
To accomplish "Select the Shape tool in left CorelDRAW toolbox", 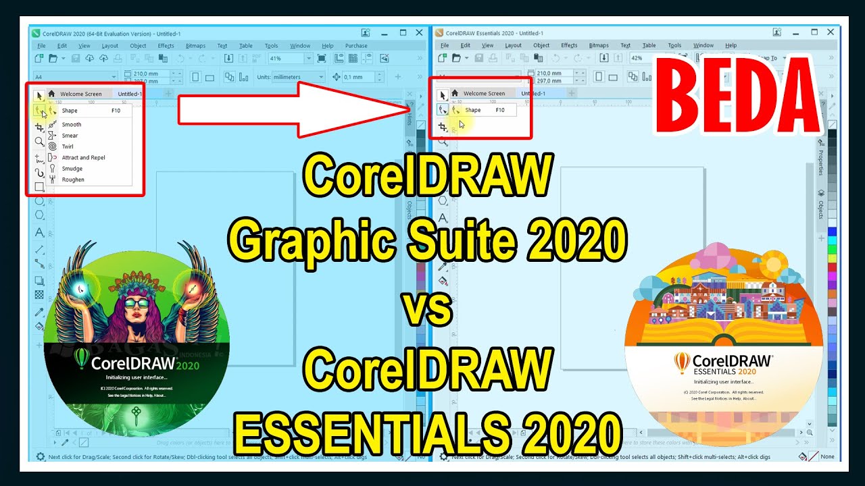I will (39, 110).
